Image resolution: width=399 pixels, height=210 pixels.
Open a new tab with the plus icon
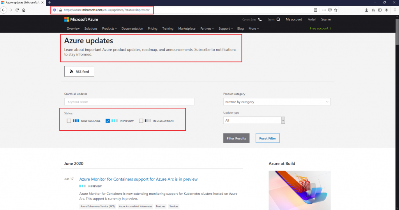click(49, 2)
